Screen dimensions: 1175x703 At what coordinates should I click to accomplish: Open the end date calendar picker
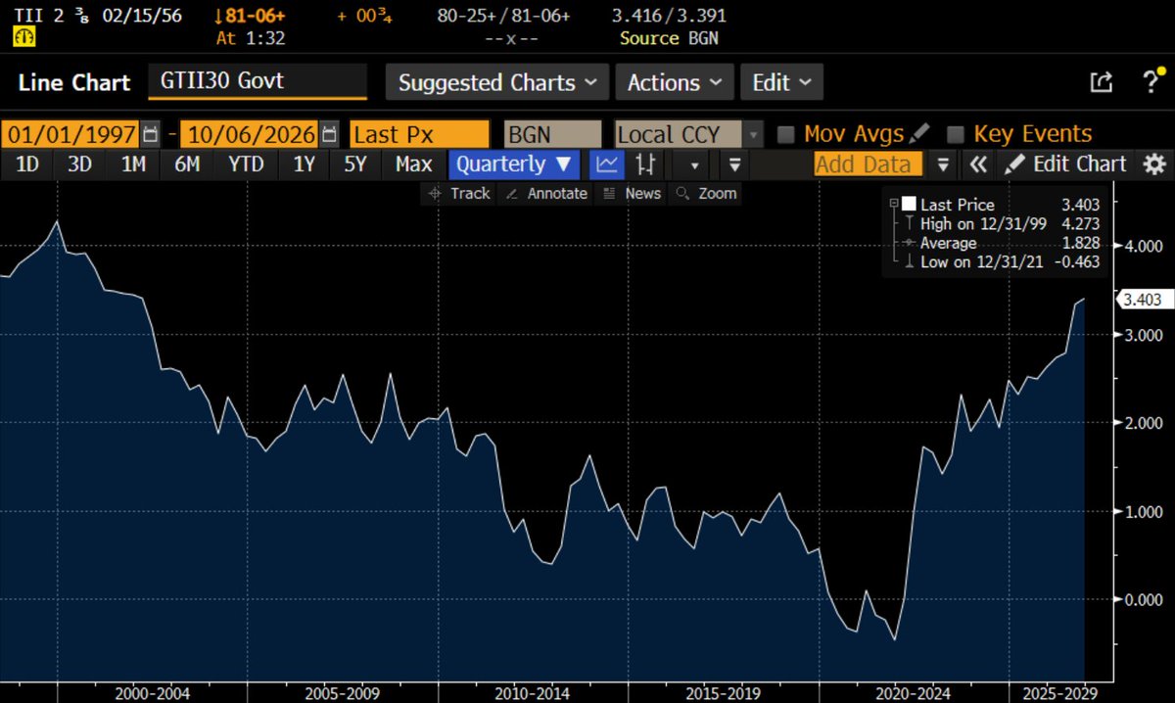330,134
